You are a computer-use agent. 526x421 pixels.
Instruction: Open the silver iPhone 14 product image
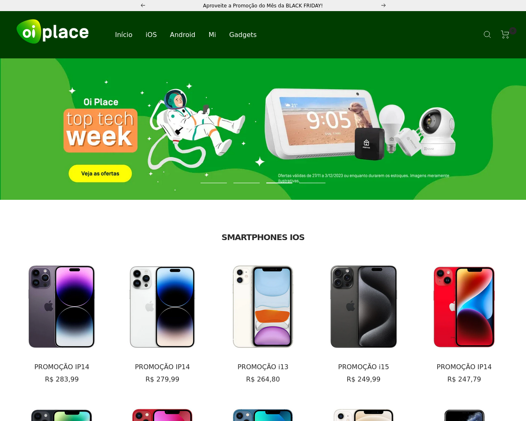tap(162, 307)
